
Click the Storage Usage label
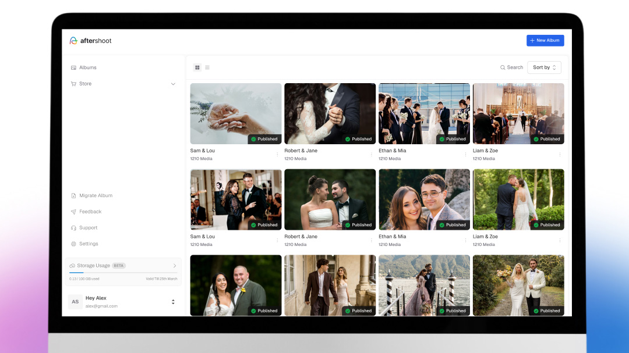(93, 266)
